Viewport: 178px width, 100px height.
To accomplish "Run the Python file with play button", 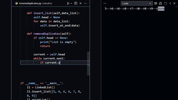I will [x=68, y=3].
